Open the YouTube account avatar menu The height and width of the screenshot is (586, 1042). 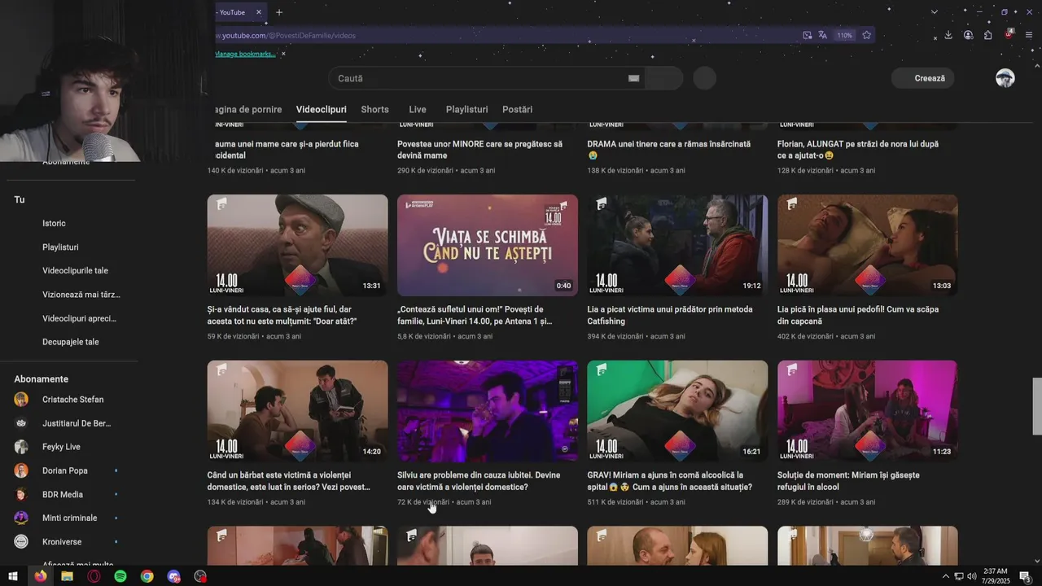point(1005,78)
